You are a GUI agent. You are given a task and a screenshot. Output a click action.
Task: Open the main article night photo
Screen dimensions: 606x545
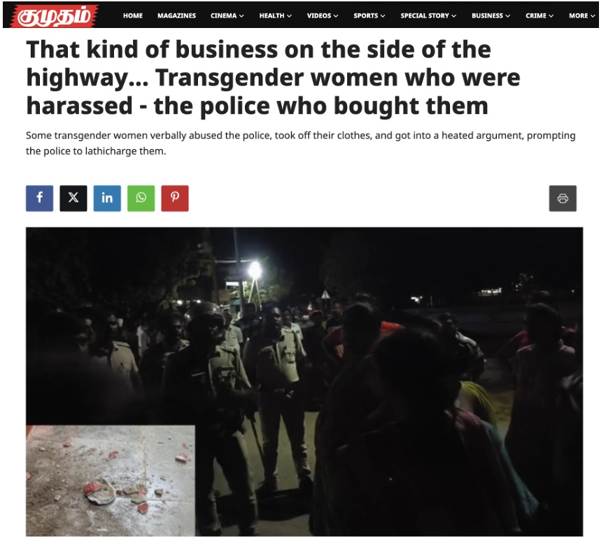[386, 348]
